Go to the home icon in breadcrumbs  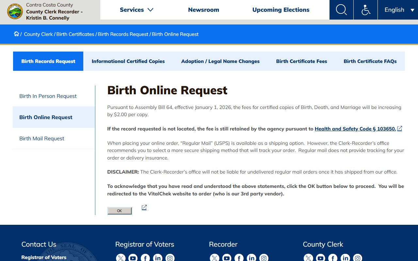point(16,34)
